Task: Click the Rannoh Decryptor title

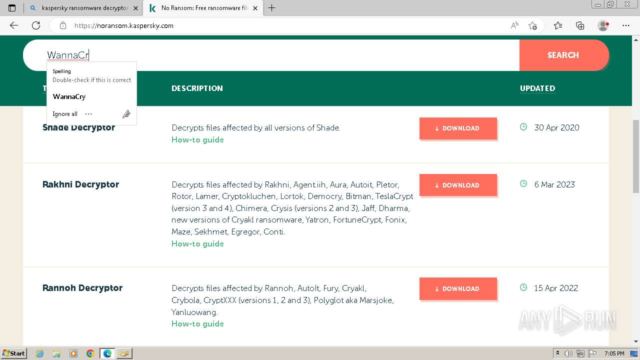Action: [82, 288]
